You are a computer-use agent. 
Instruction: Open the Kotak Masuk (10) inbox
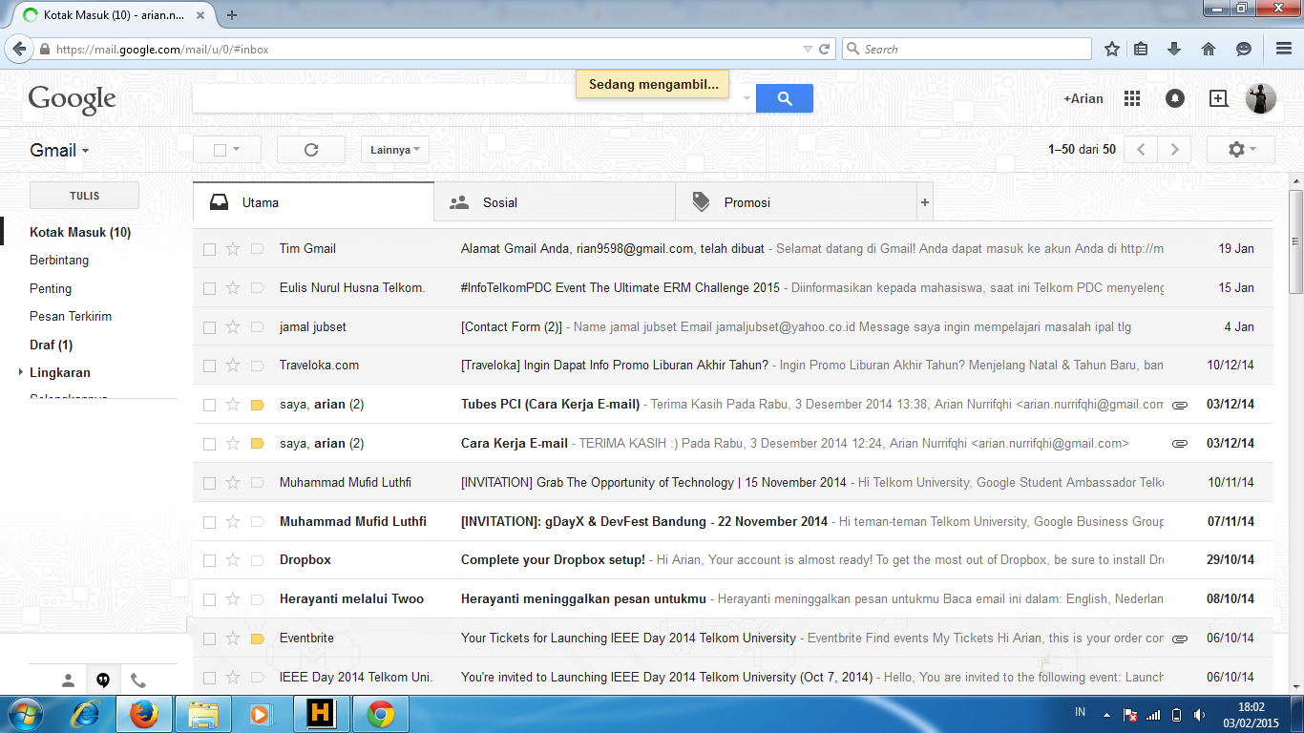[x=80, y=232]
